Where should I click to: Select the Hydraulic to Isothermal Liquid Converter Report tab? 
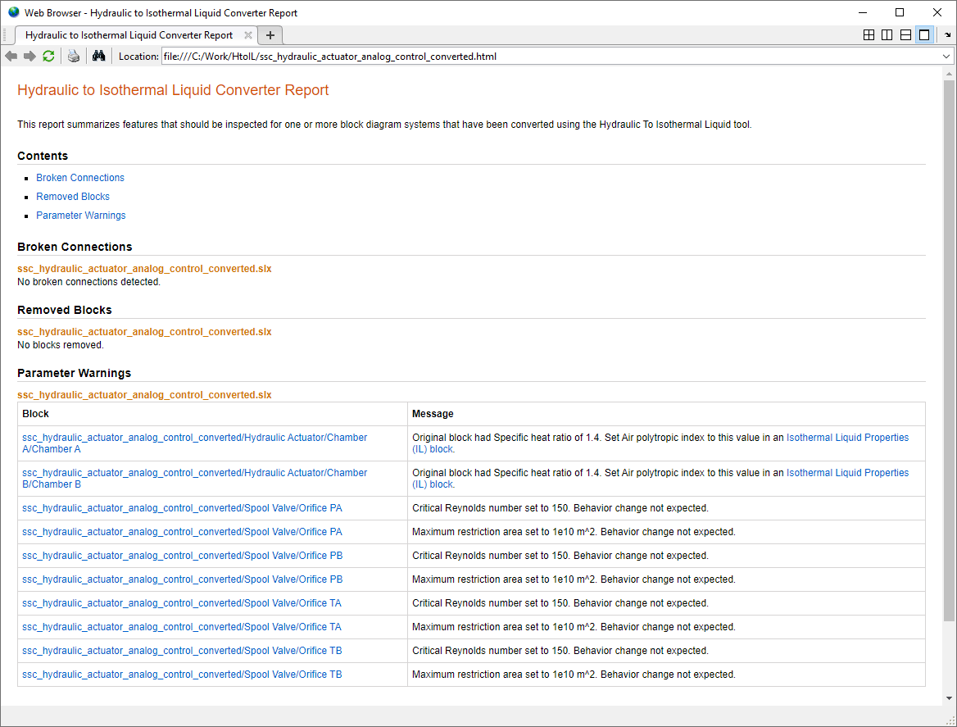tap(129, 35)
